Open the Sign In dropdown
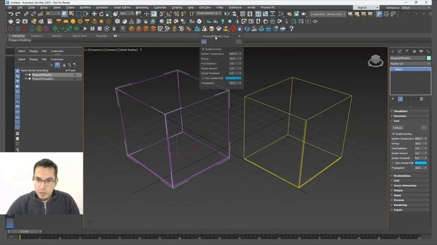Viewport: 437px width, 245px height. pos(366,7)
